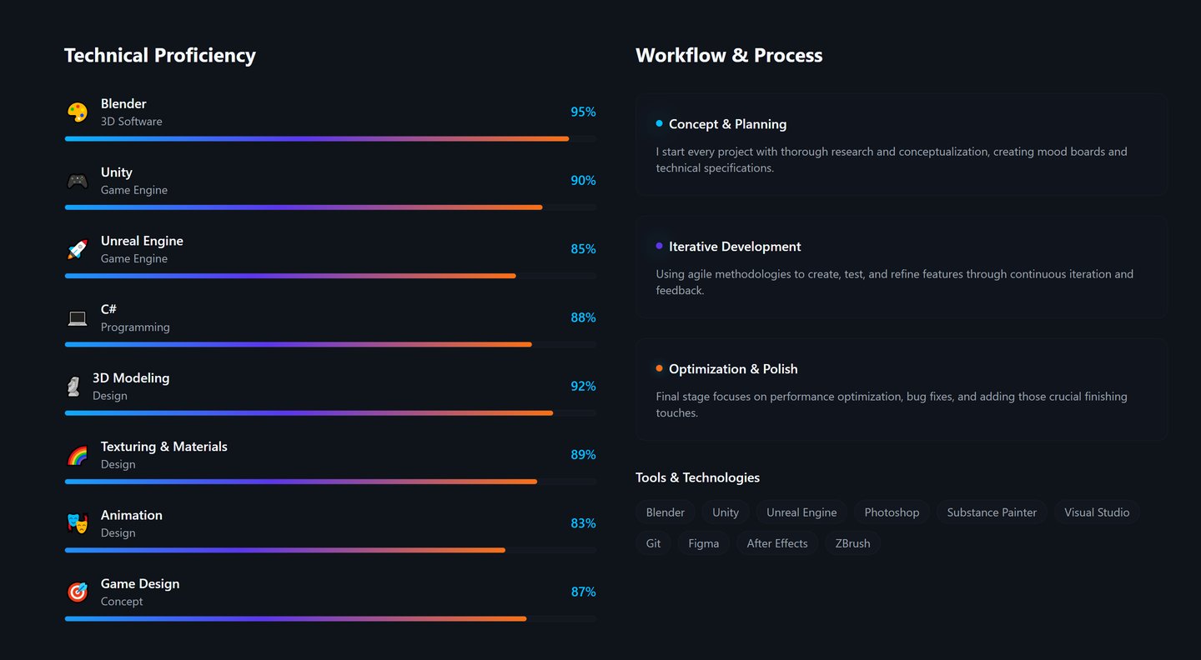
Task: Click the Figma tag
Action: pos(703,543)
